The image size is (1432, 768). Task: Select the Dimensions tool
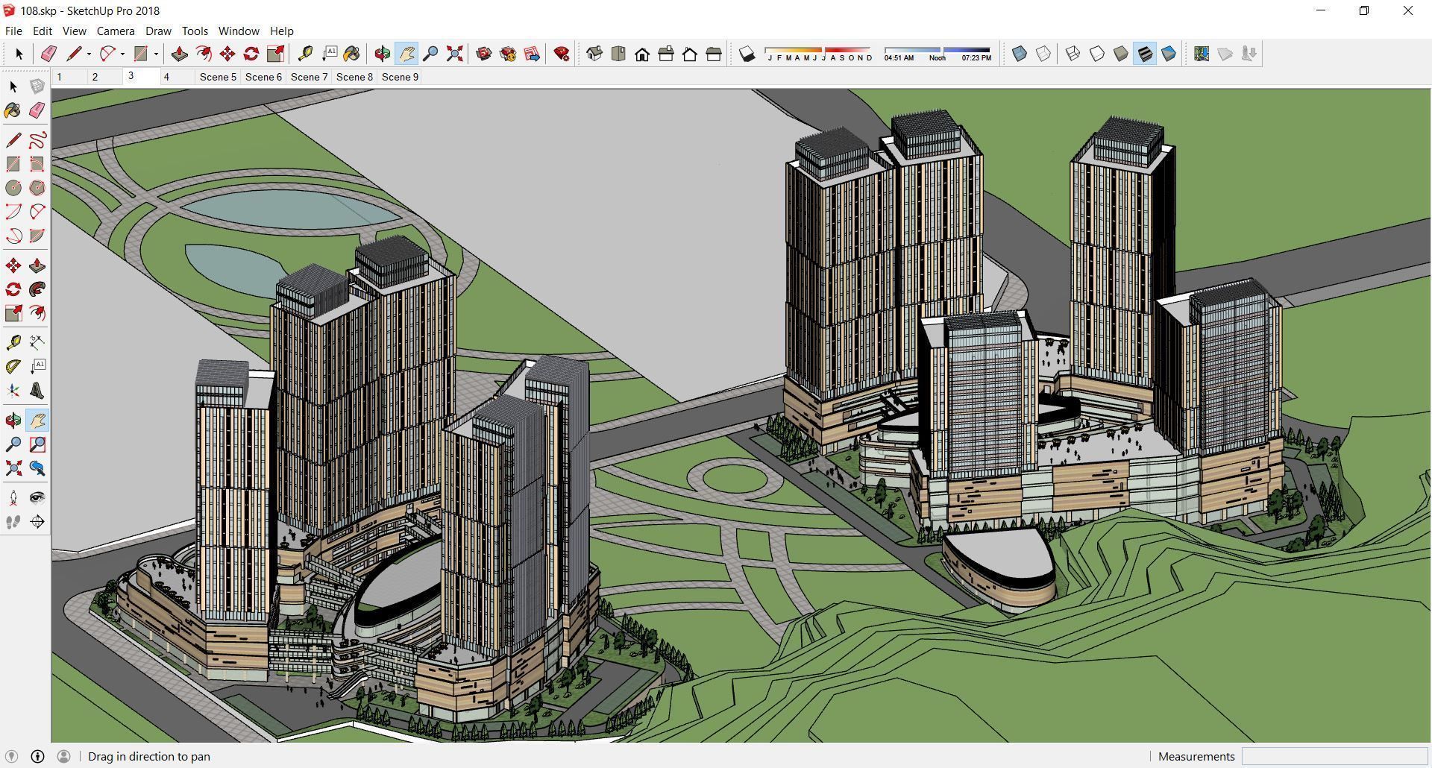coord(37,342)
